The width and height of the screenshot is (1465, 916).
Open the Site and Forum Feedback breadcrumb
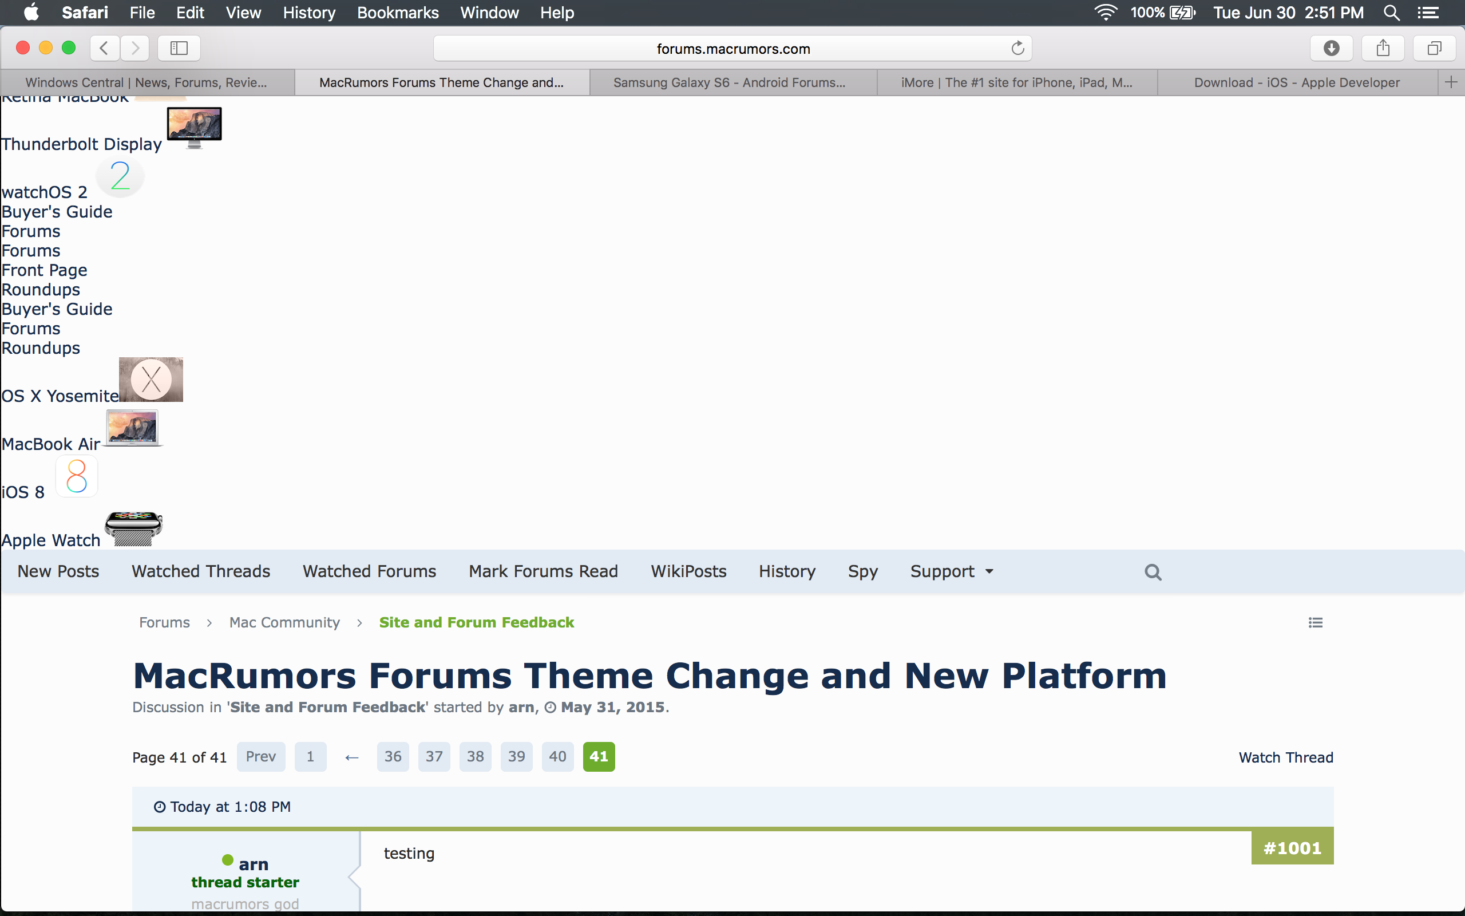(477, 623)
